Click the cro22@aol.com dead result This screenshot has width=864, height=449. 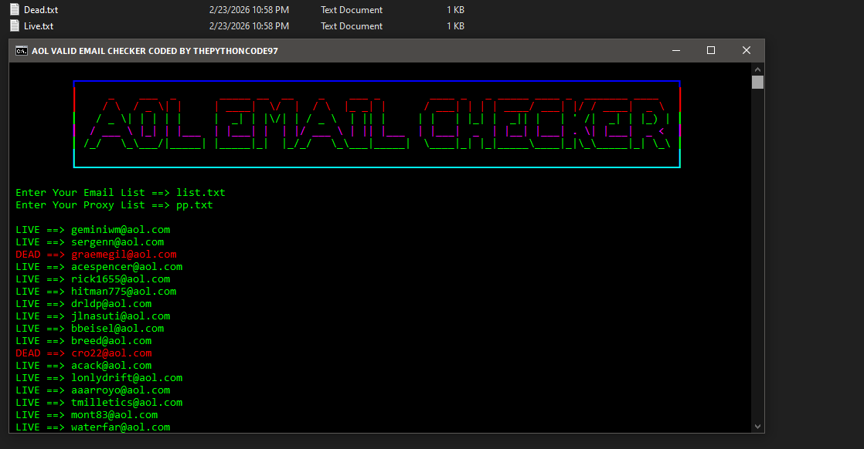coord(111,353)
